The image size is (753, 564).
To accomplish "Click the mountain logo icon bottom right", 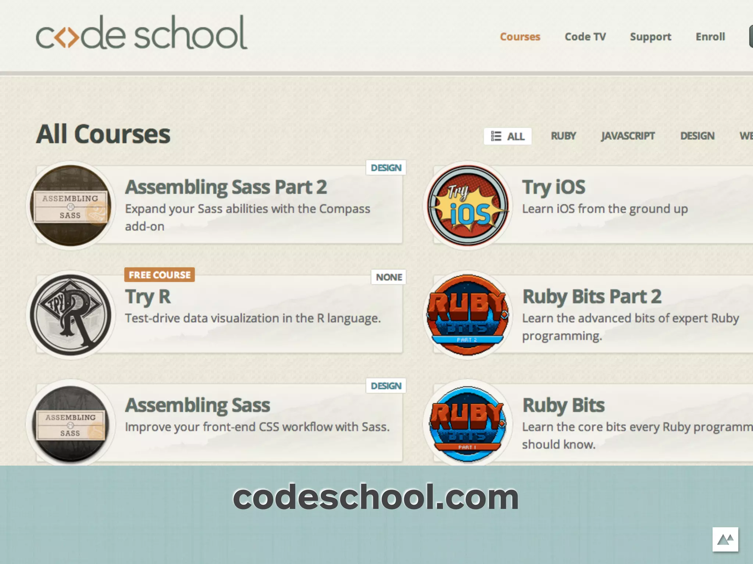I will [x=725, y=539].
